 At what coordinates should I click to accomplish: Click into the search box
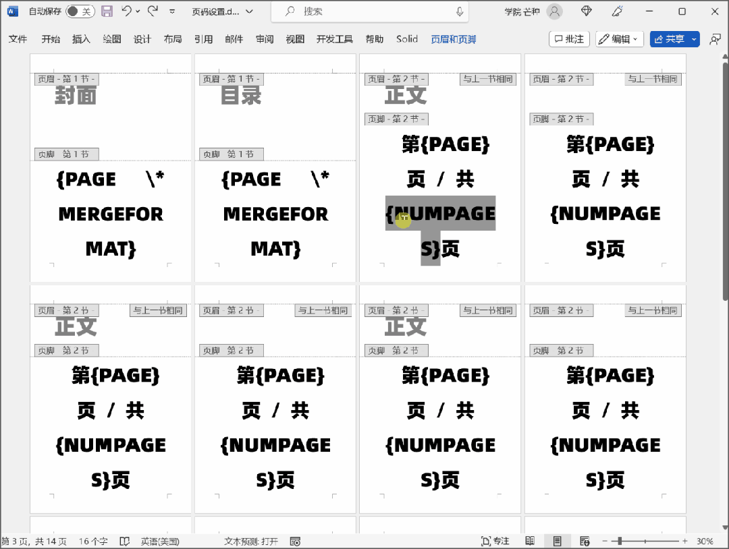click(x=370, y=11)
